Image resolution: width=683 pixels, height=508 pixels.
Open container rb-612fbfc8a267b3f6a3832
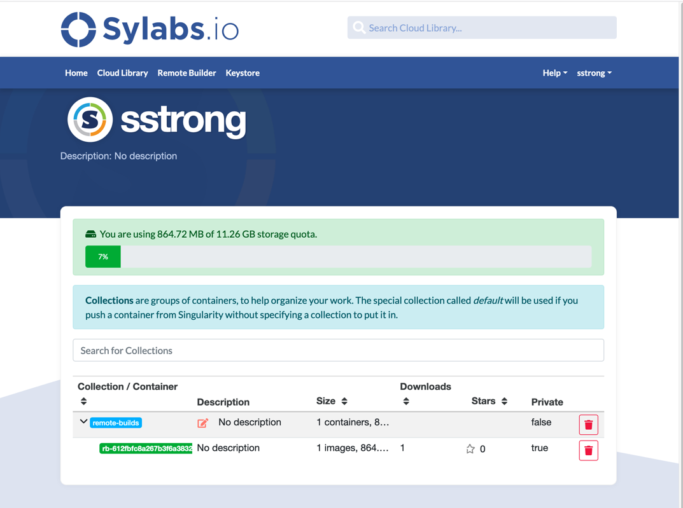tap(146, 448)
